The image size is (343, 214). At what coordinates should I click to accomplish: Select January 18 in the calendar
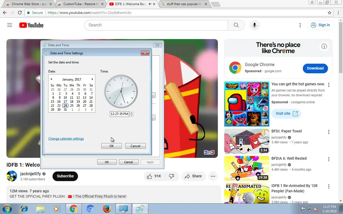click(72, 102)
